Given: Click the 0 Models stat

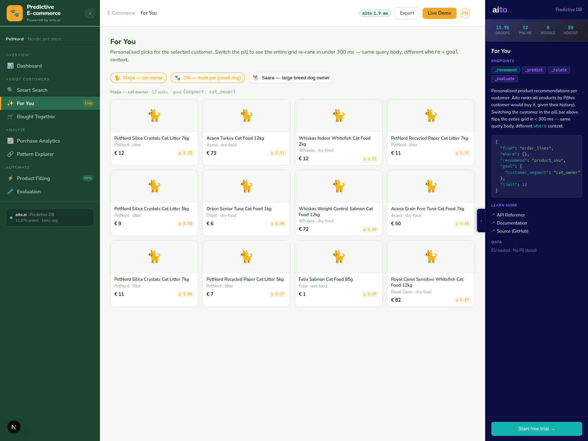Looking at the screenshot, I should [548, 30].
